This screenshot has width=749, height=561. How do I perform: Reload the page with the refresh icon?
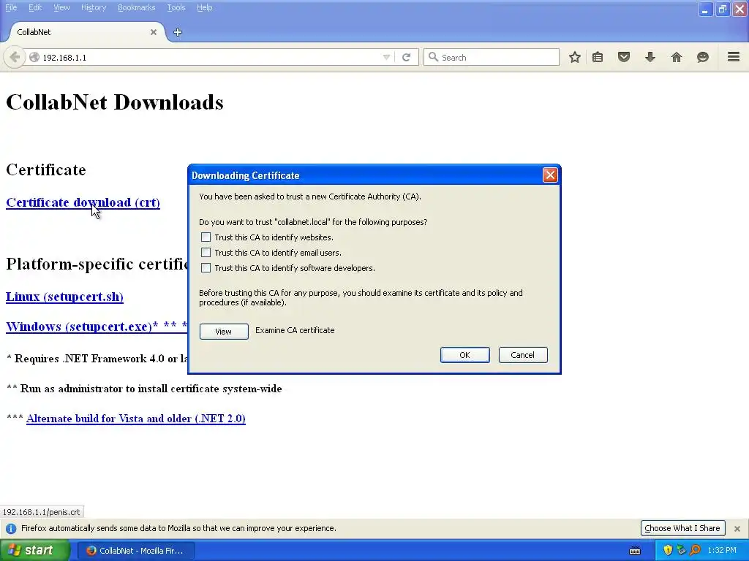[407, 57]
